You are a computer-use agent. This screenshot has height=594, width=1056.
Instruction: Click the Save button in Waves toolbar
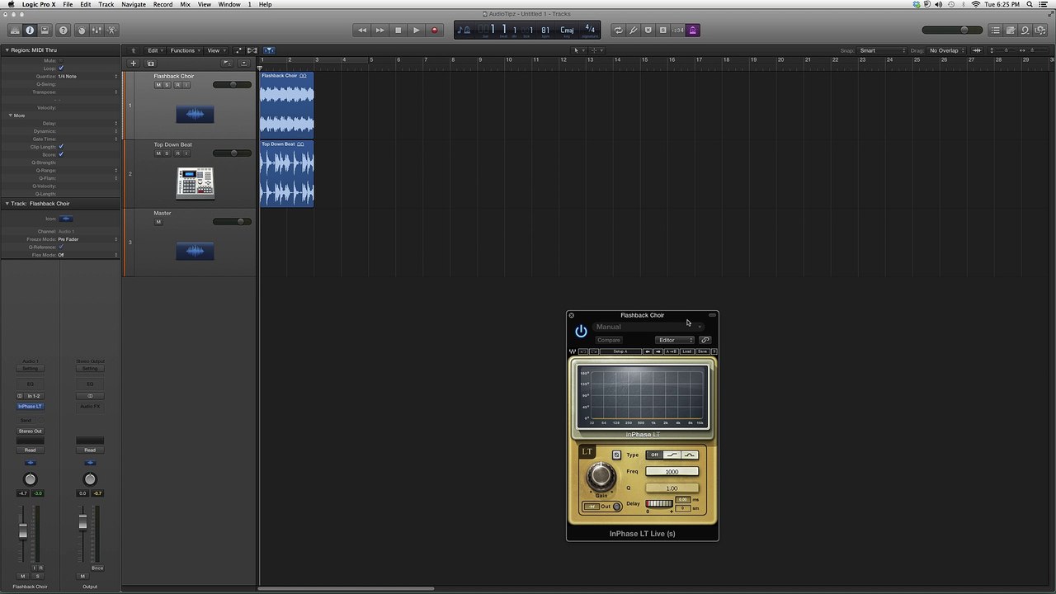(702, 351)
